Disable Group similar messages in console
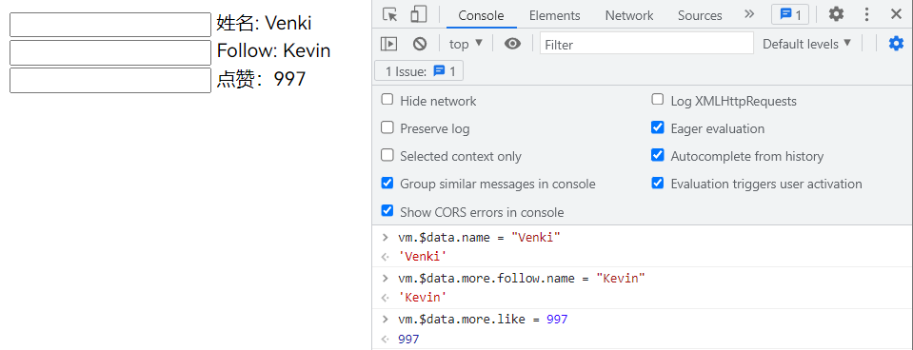The image size is (913, 350). (387, 184)
